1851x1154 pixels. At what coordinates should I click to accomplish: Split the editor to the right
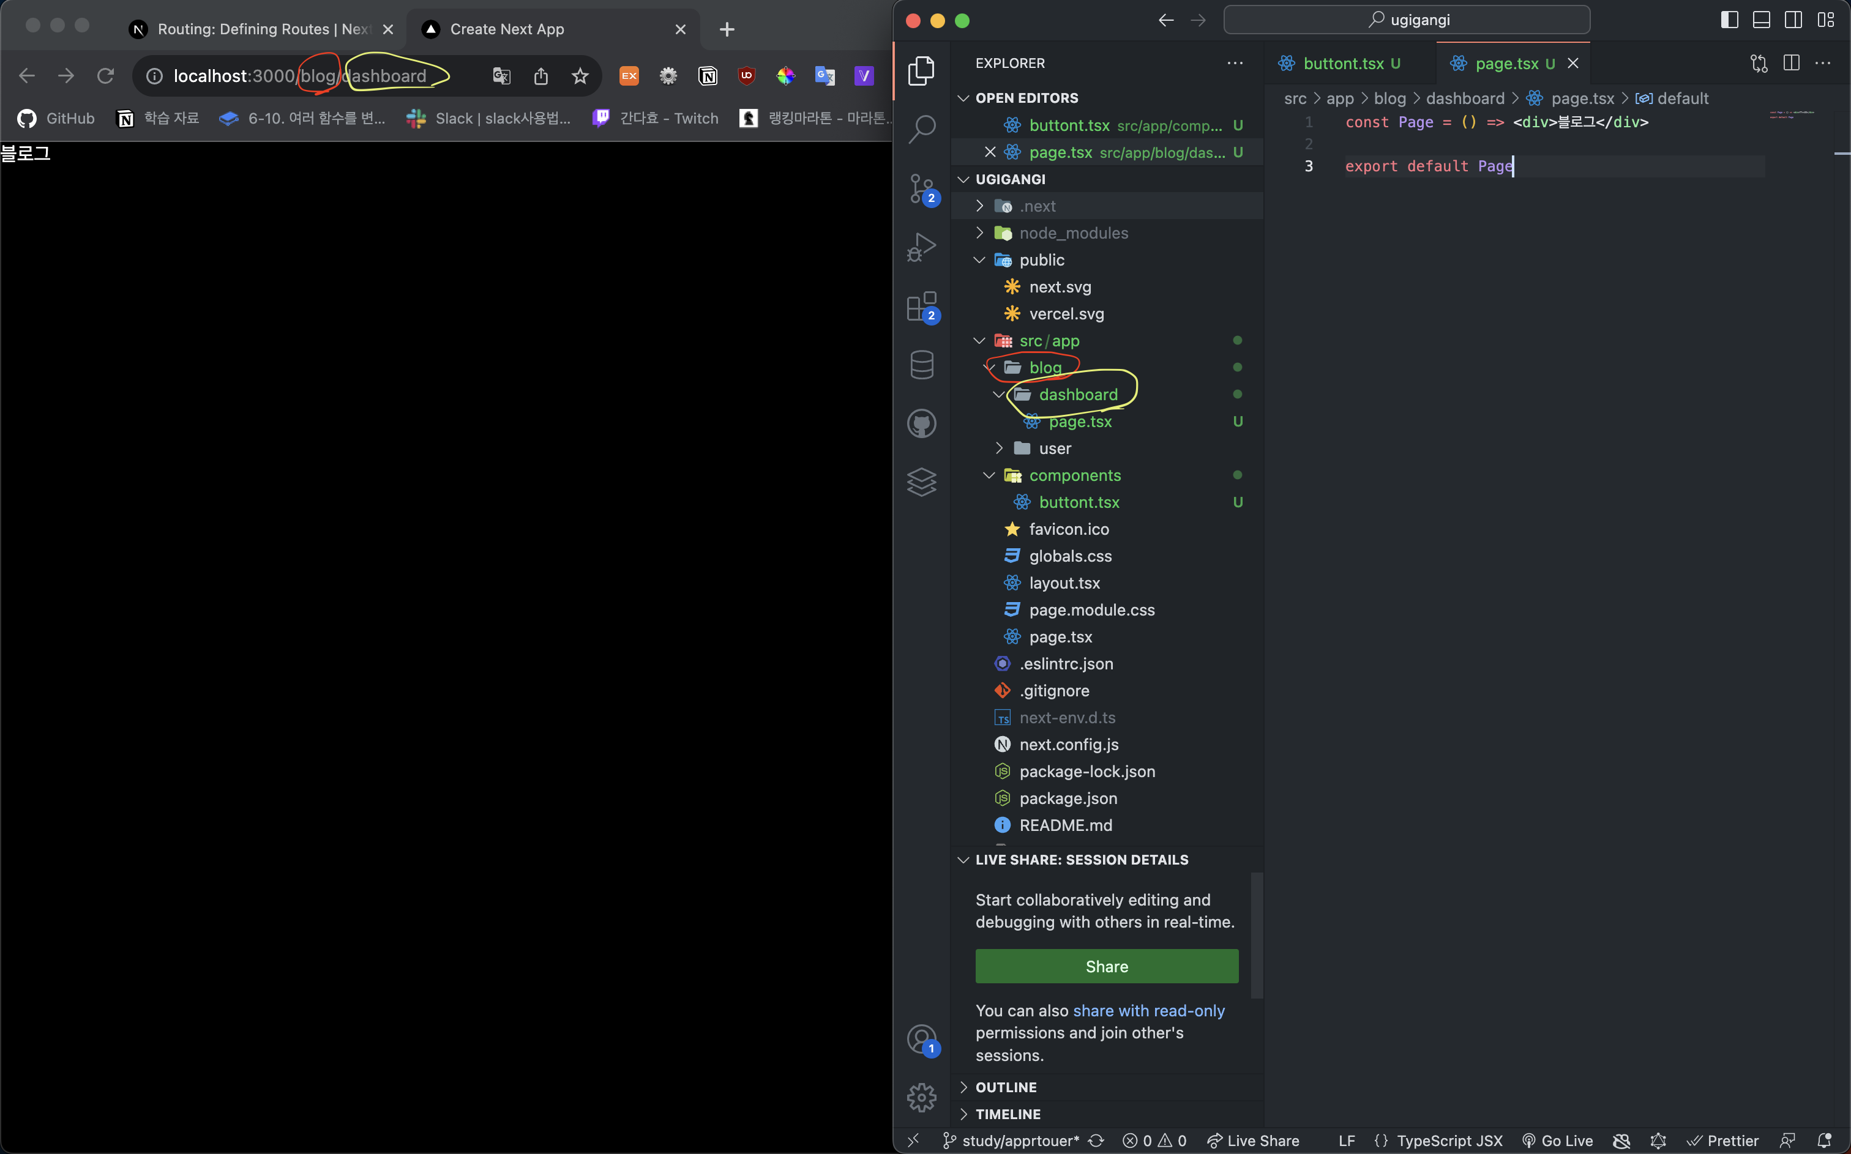[1792, 64]
